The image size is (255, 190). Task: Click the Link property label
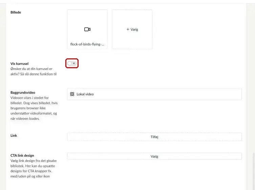14,136
